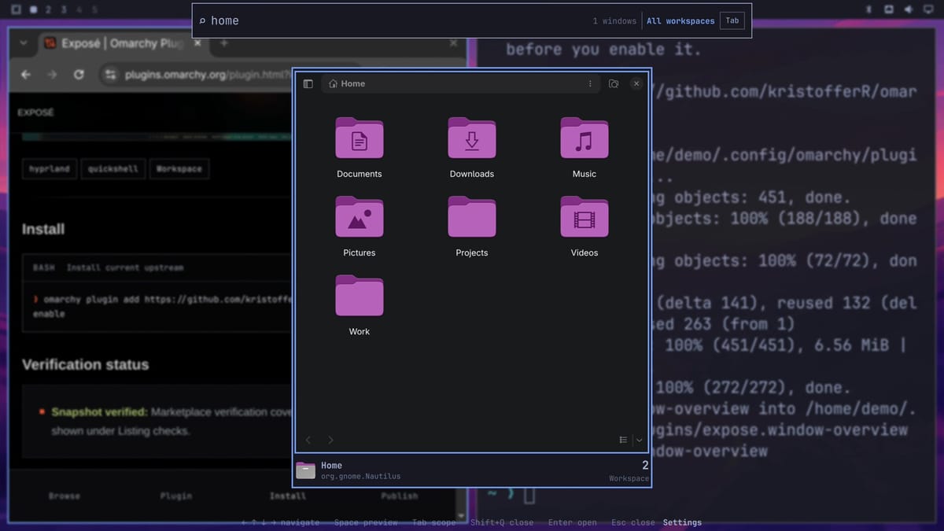Open the Nautilus path bar three-dot menu

(x=590, y=83)
